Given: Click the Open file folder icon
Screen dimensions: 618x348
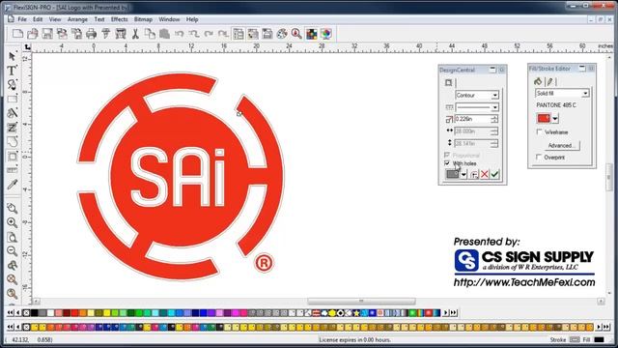Looking at the screenshot, I should point(32,34).
